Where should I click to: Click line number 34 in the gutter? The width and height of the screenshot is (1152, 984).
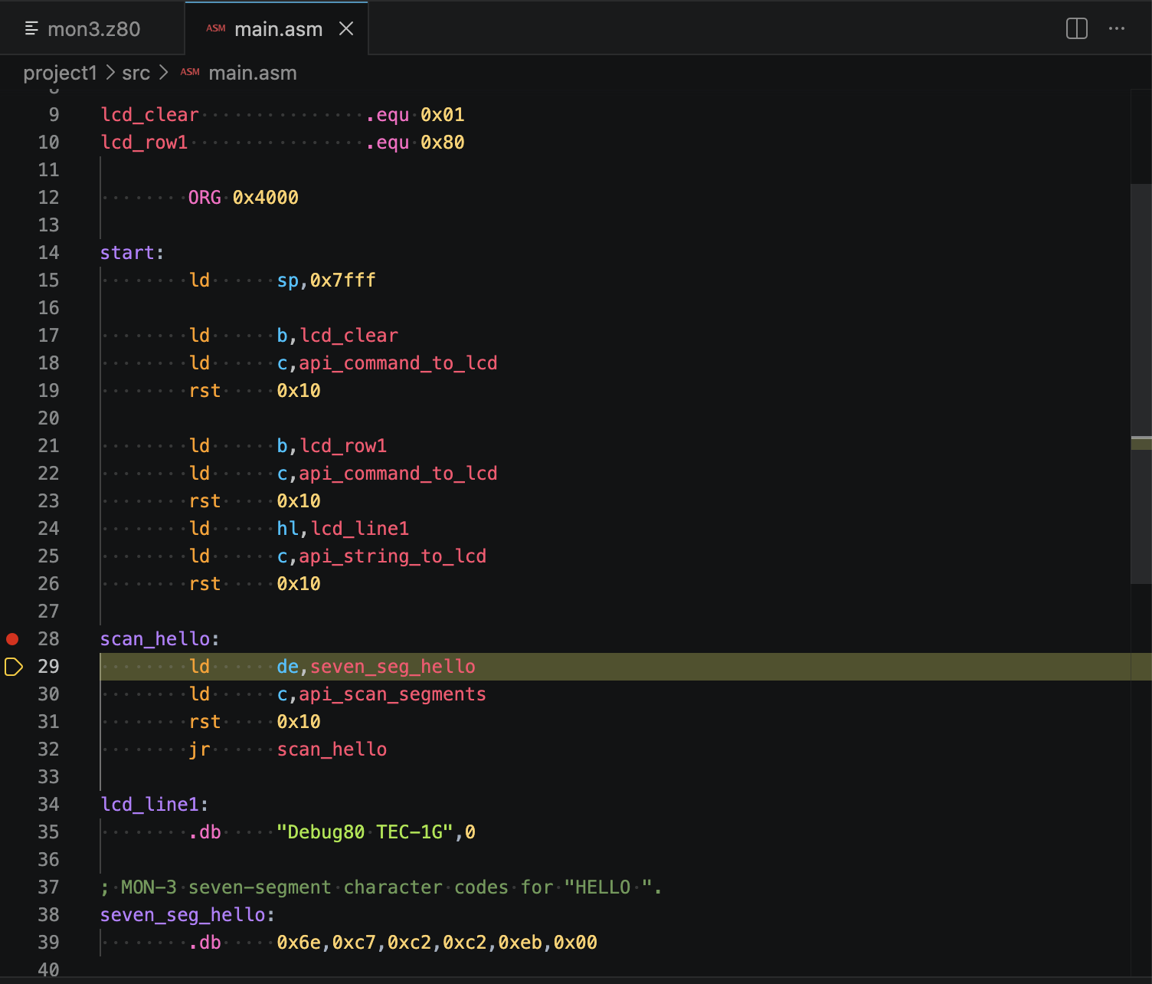pyautogui.click(x=48, y=805)
